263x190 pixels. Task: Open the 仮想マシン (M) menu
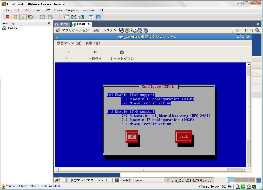click(x=69, y=43)
